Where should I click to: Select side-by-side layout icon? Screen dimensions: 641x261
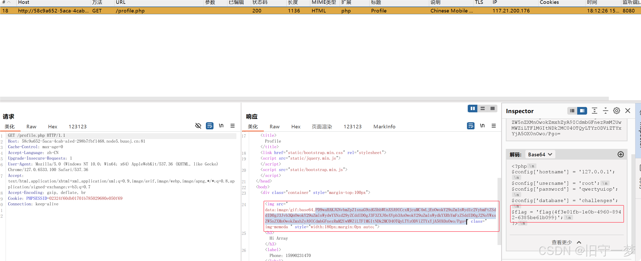pos(472,109)
